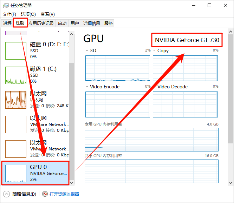Screen dimensions: 234x203
Task: Click the 发送: 0 接收: 248 K text
Action: pos(49,106)
